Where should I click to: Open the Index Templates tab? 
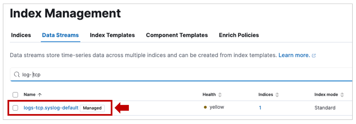tap(112, 35)
